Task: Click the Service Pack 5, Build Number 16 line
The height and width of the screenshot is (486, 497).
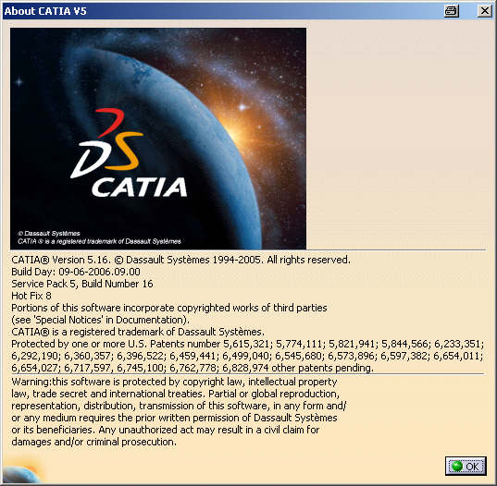Action: pos(82,284)
